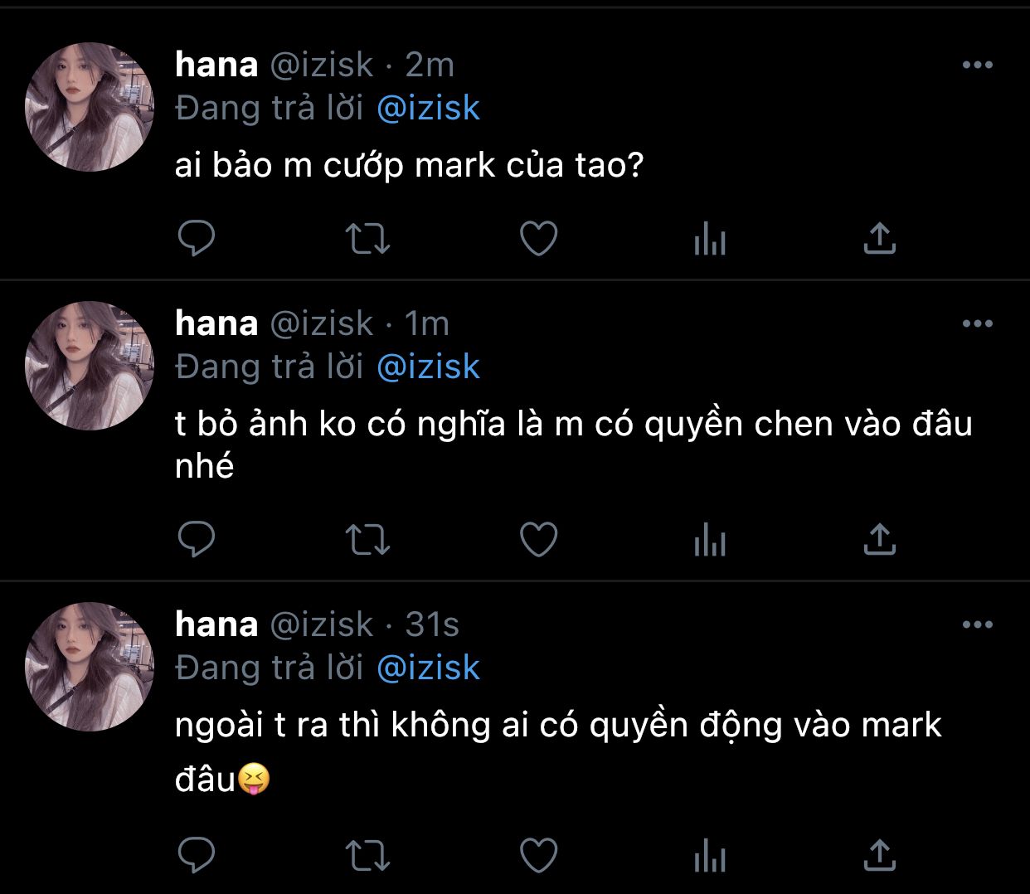The image size is (1030, 894).
Task: Click the hana display name on the 1m tweet
Action: pos(216,323)
